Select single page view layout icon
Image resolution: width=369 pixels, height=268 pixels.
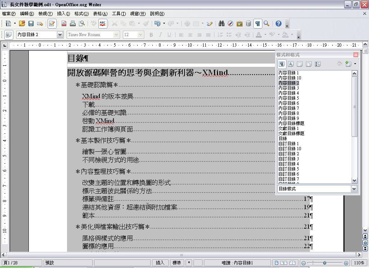point(276,263)
